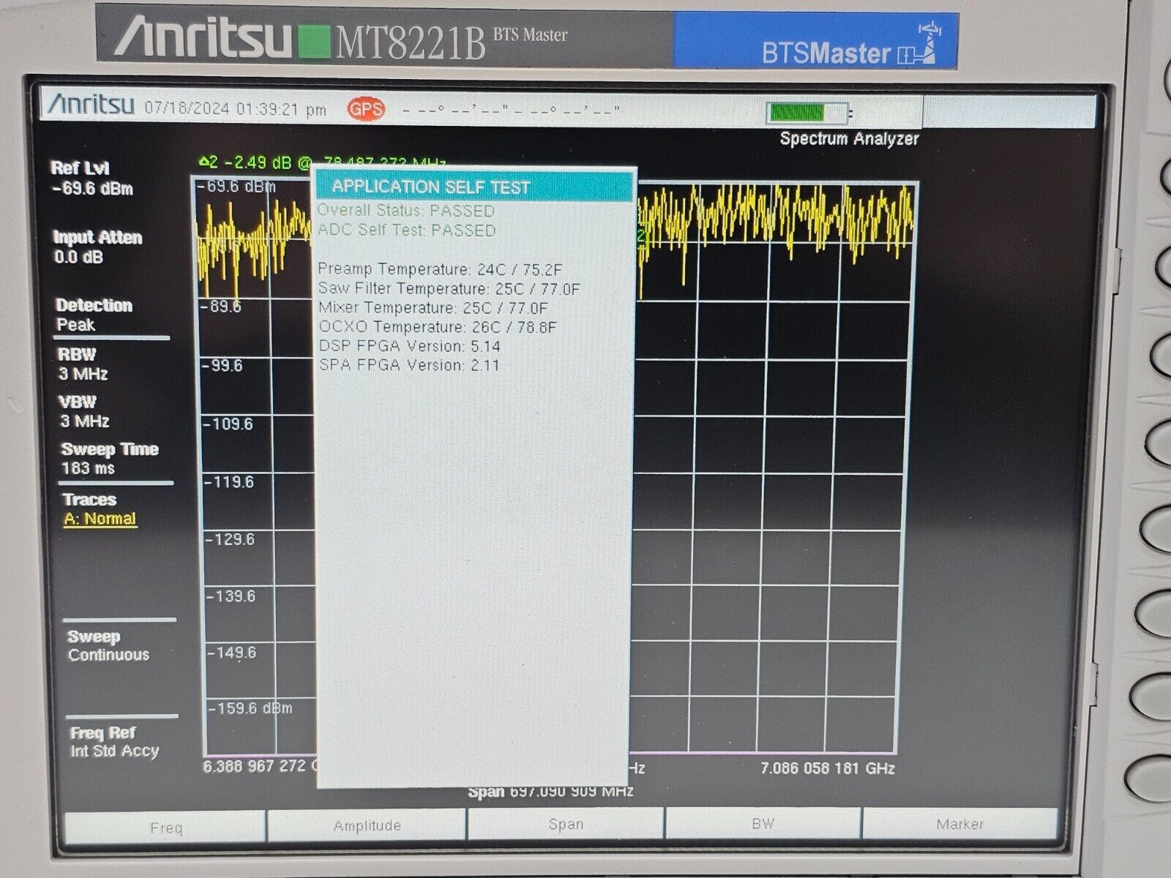Select the Freq Ref Int Std Accy setting
Screen dimensions: 1171x878
pyautogui.click(x=114, y=741)
